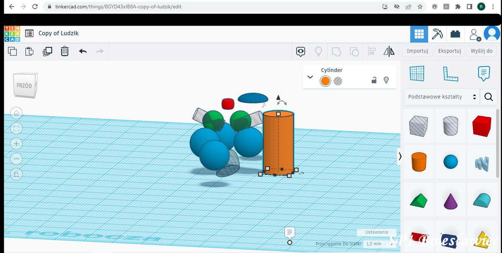The image size is (502, 253).
Task: Delete the selected shape with the trash icon
Action: coord(64,51)
